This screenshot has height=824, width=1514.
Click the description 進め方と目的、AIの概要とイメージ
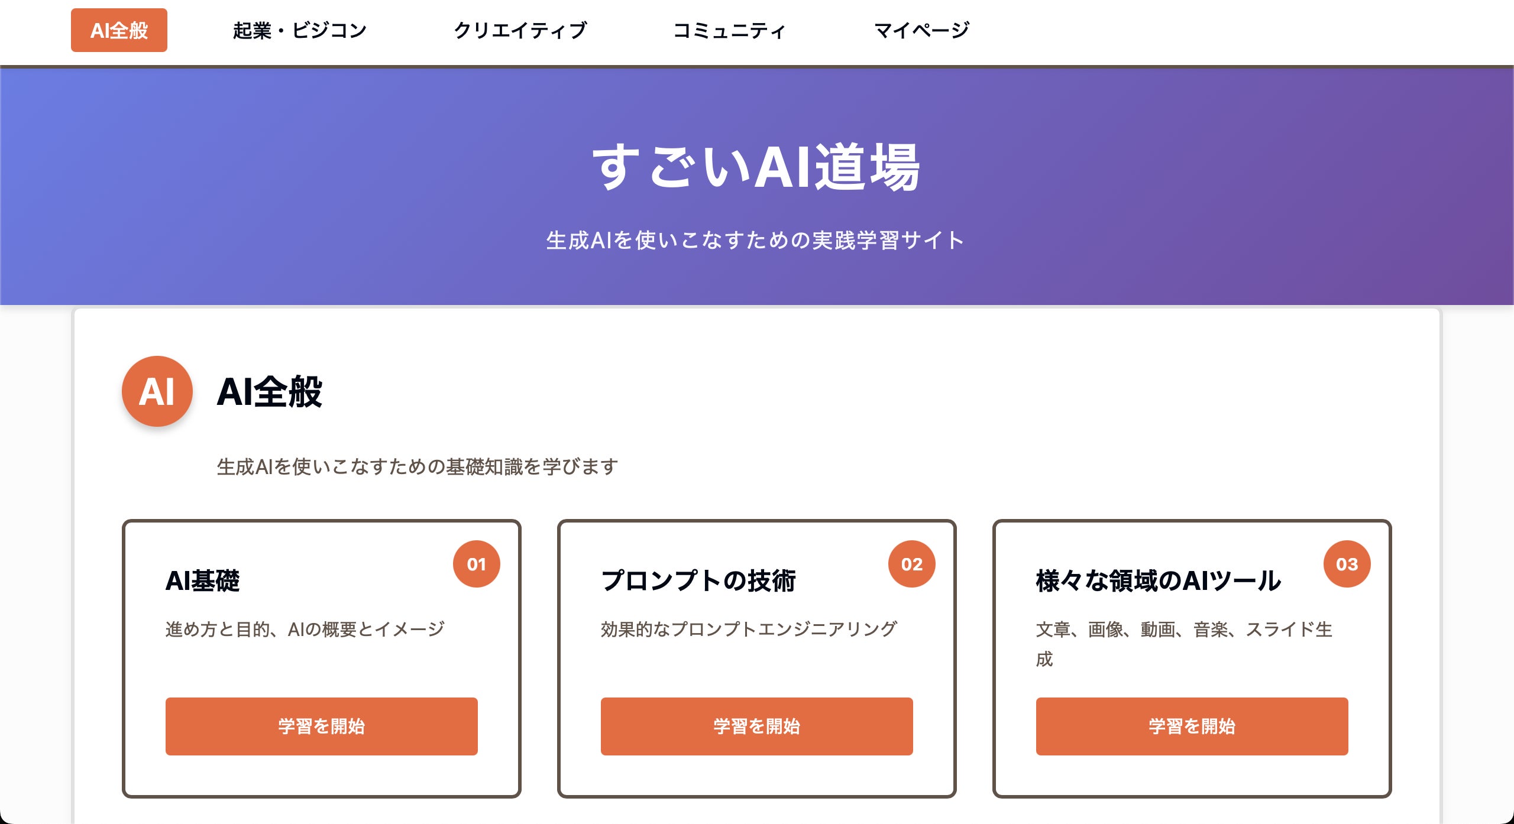[x=305, y=629]
